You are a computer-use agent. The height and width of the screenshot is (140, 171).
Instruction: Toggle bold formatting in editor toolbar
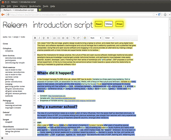click(x=35, y=38)
